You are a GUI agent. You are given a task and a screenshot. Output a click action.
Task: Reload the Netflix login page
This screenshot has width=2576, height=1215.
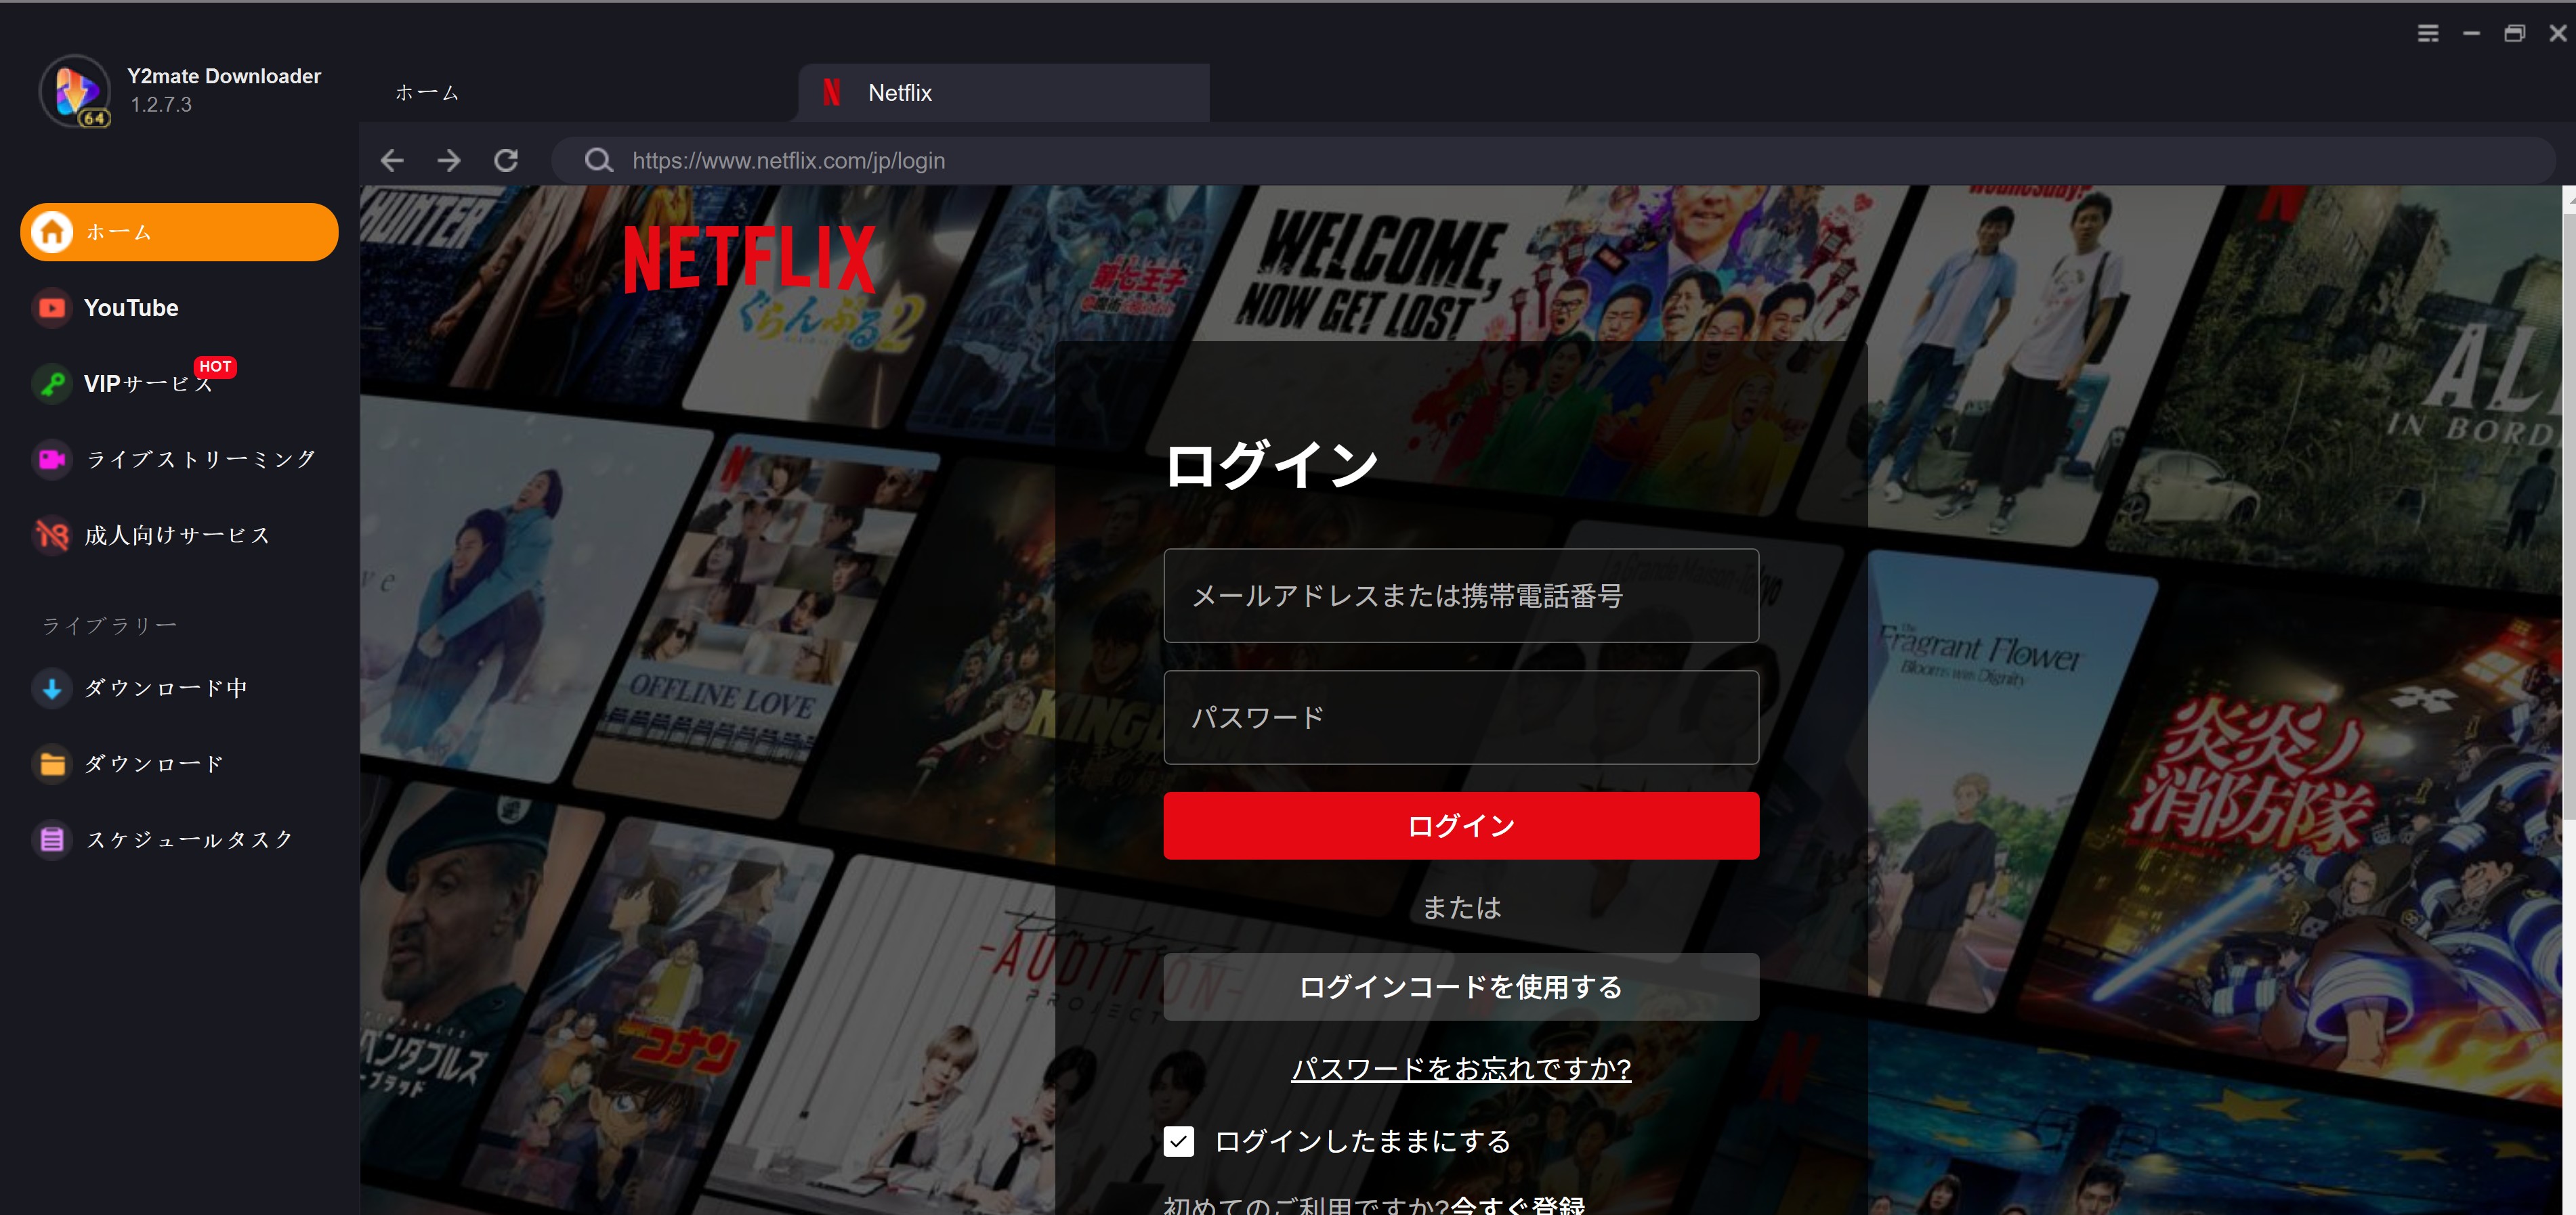[x=506, y=160]
